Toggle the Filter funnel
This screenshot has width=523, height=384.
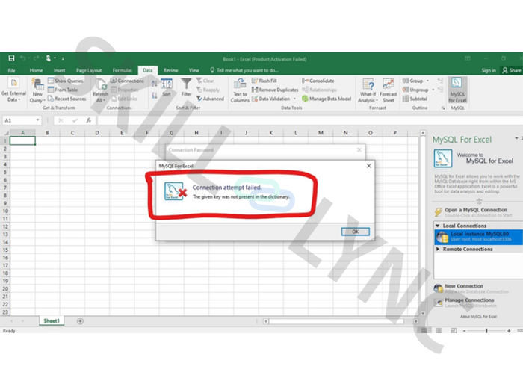tap(186, 87)
